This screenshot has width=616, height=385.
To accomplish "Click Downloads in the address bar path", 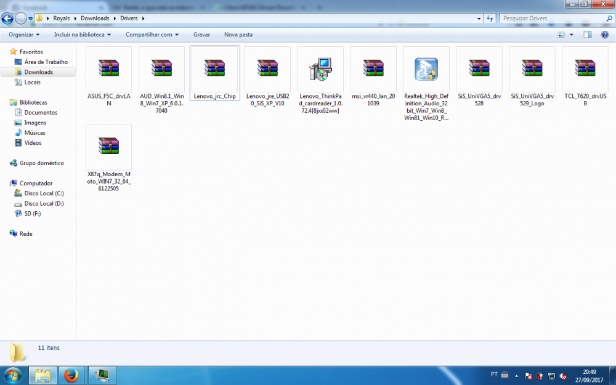I will 94,18.
